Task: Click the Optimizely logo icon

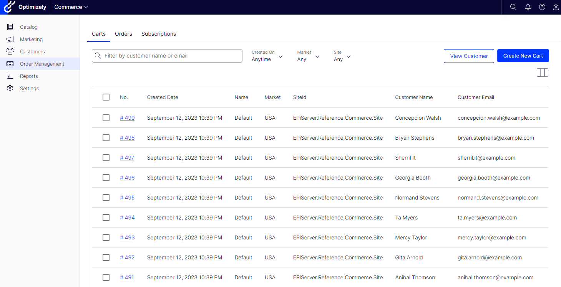Action: 10,7
